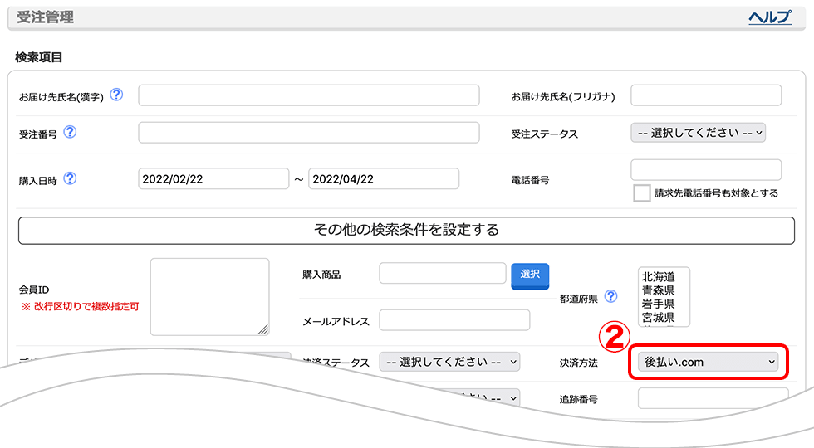Image resolution: width=814 pixels, height=448 pixels.
Task: Focus the メールアドレス input field
Action: pos(455,320)
